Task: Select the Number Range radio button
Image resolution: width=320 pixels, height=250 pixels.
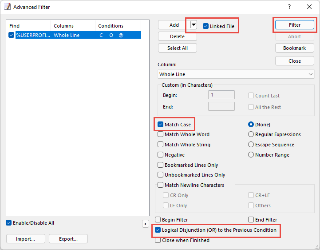Action: [x=251, y=155]
